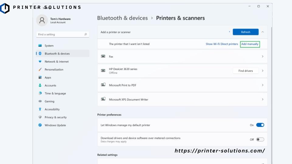Click the Microsoft Print to PDF text
Screen dimensions: 292x164
click(x=123, y=85)
